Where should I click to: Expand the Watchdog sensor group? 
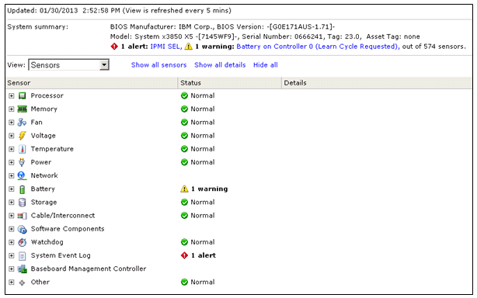[x=11, y=242]
